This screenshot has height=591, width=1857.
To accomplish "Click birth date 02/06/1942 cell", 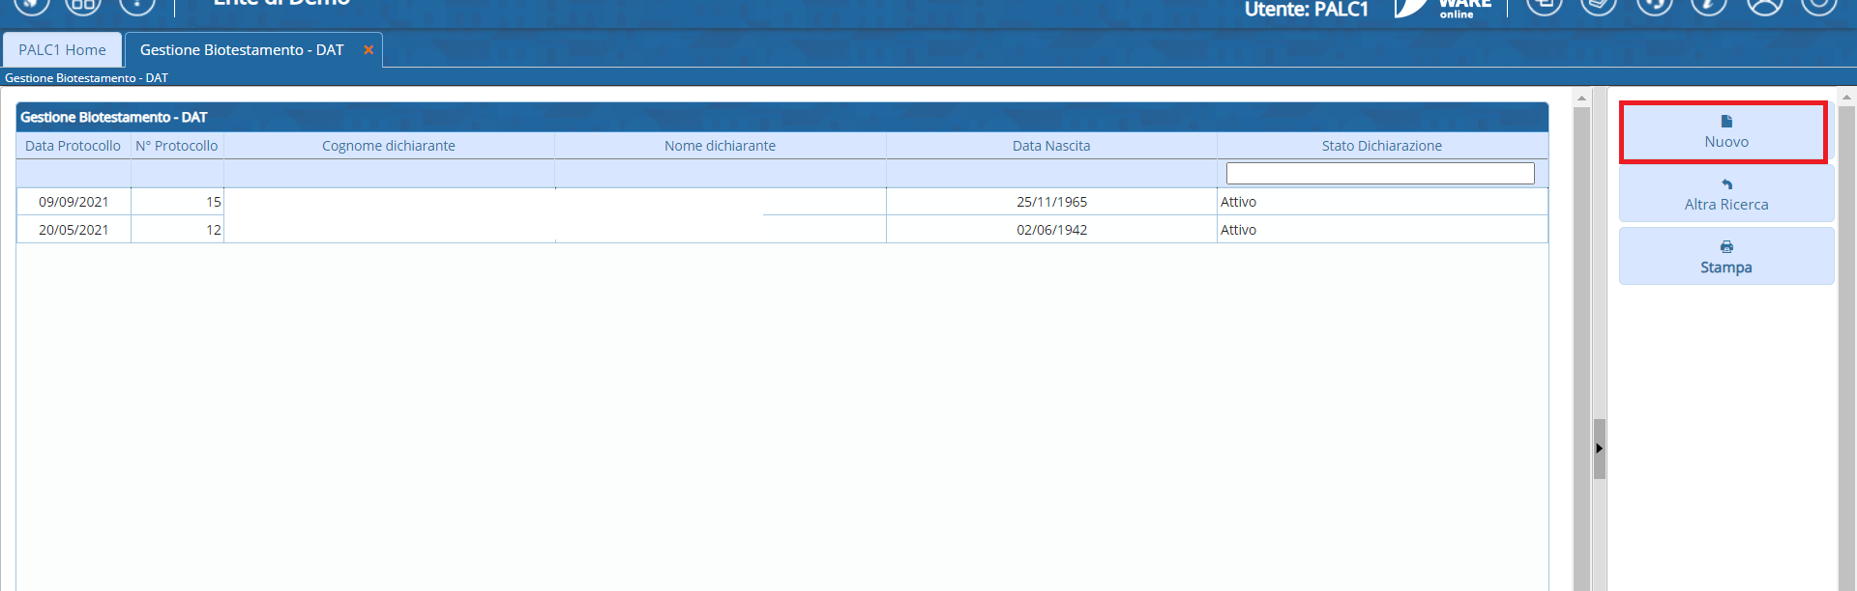I will (x=1051, y=230).
